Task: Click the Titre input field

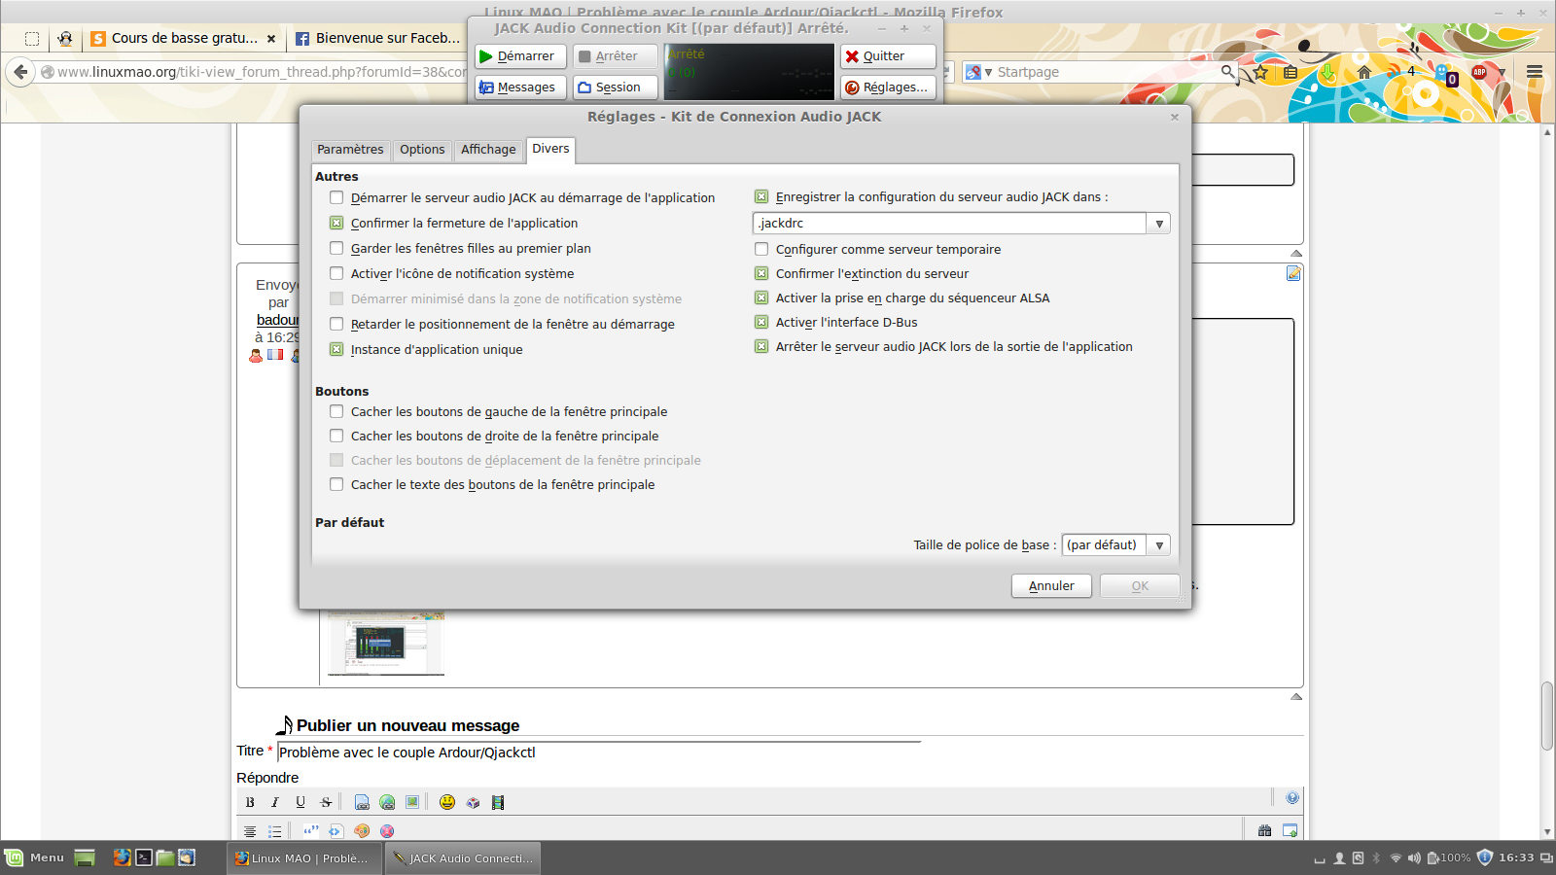Action: point(599,752)
